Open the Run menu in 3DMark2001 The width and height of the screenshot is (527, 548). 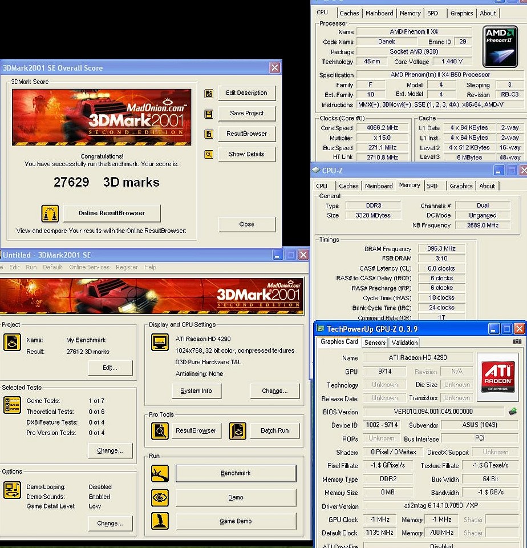(31, 267)
